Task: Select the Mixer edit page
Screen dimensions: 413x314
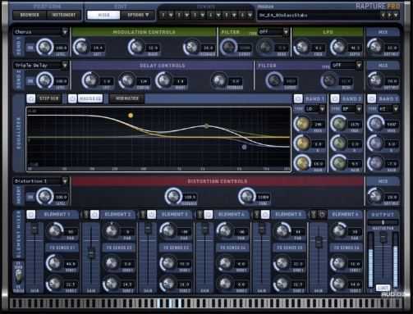Action: 103,15
